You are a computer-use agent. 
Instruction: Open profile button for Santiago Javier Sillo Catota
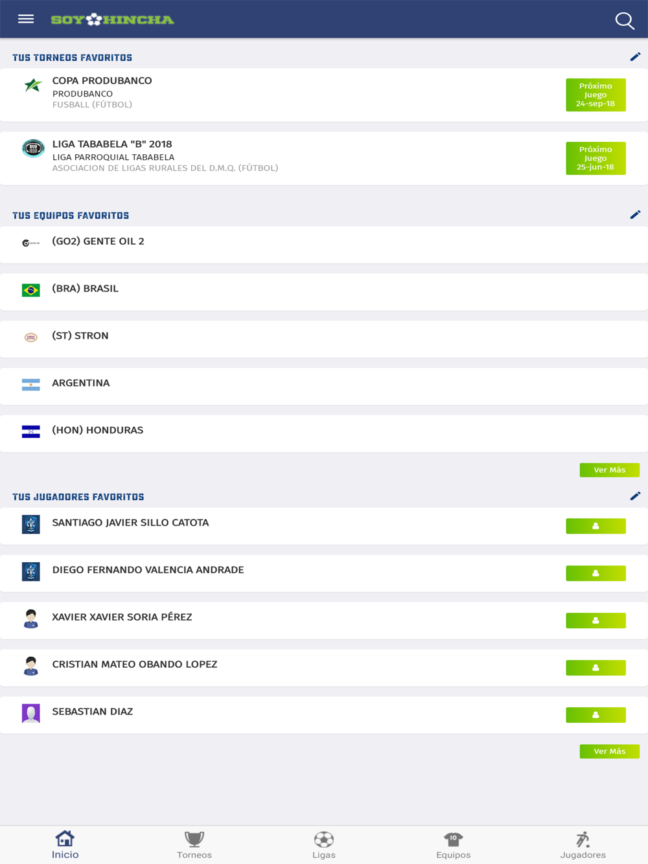(596, 526)
